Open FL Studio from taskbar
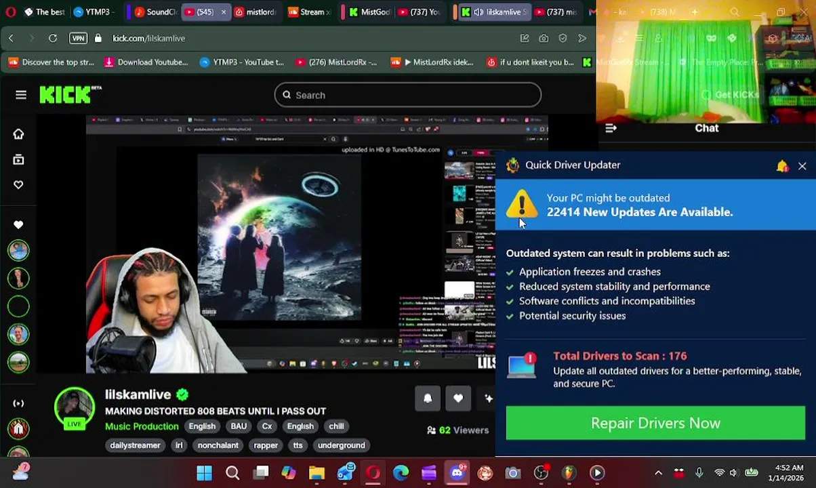 point(569,473)
